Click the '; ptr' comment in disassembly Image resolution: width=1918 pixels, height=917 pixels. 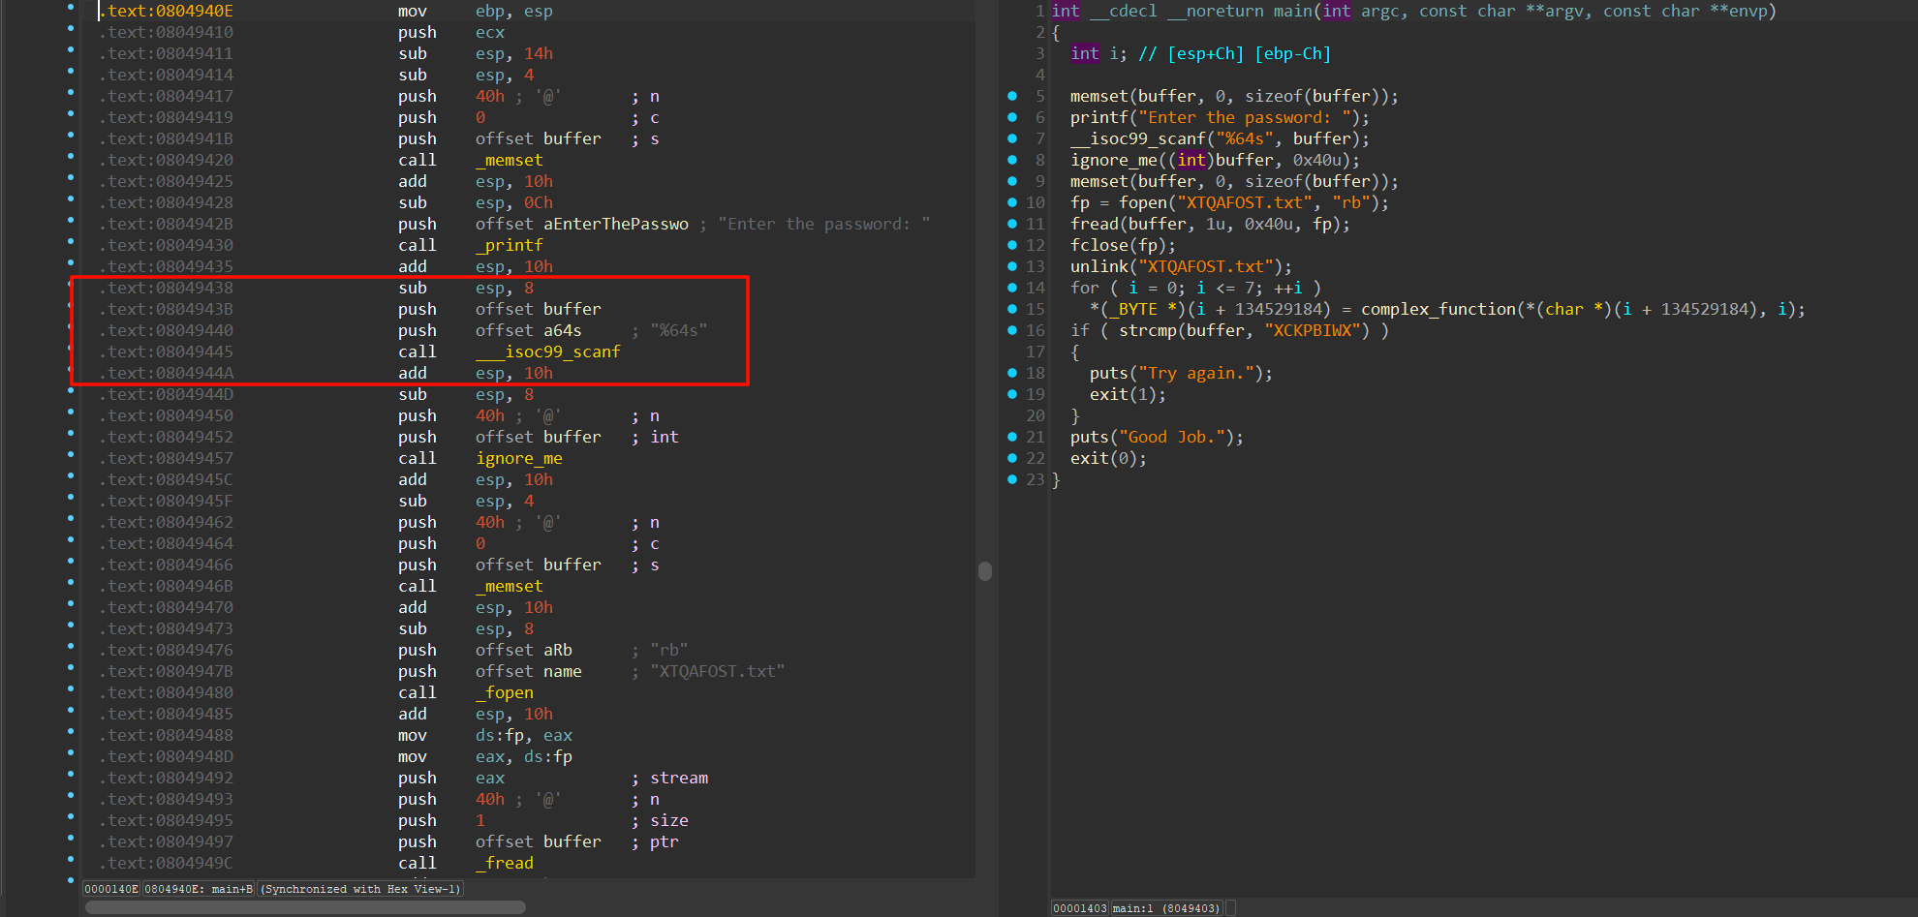[x=655, y=841]
